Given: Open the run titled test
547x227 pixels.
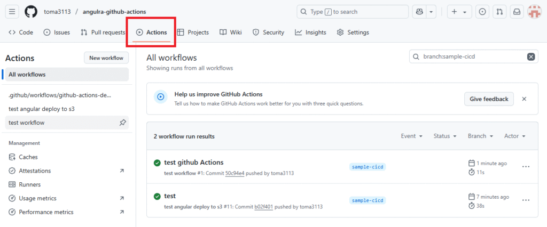Looking at the screenshot, I should click(170, 196).
